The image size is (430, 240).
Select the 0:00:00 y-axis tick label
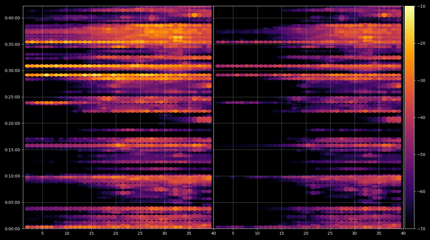[12, 229]
